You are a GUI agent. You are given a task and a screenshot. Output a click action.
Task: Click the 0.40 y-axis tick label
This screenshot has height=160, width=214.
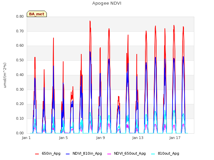(20, 75)
